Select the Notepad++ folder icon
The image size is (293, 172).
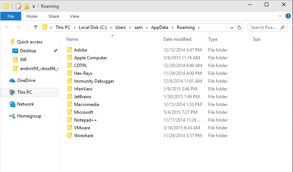tap(70, 120)
